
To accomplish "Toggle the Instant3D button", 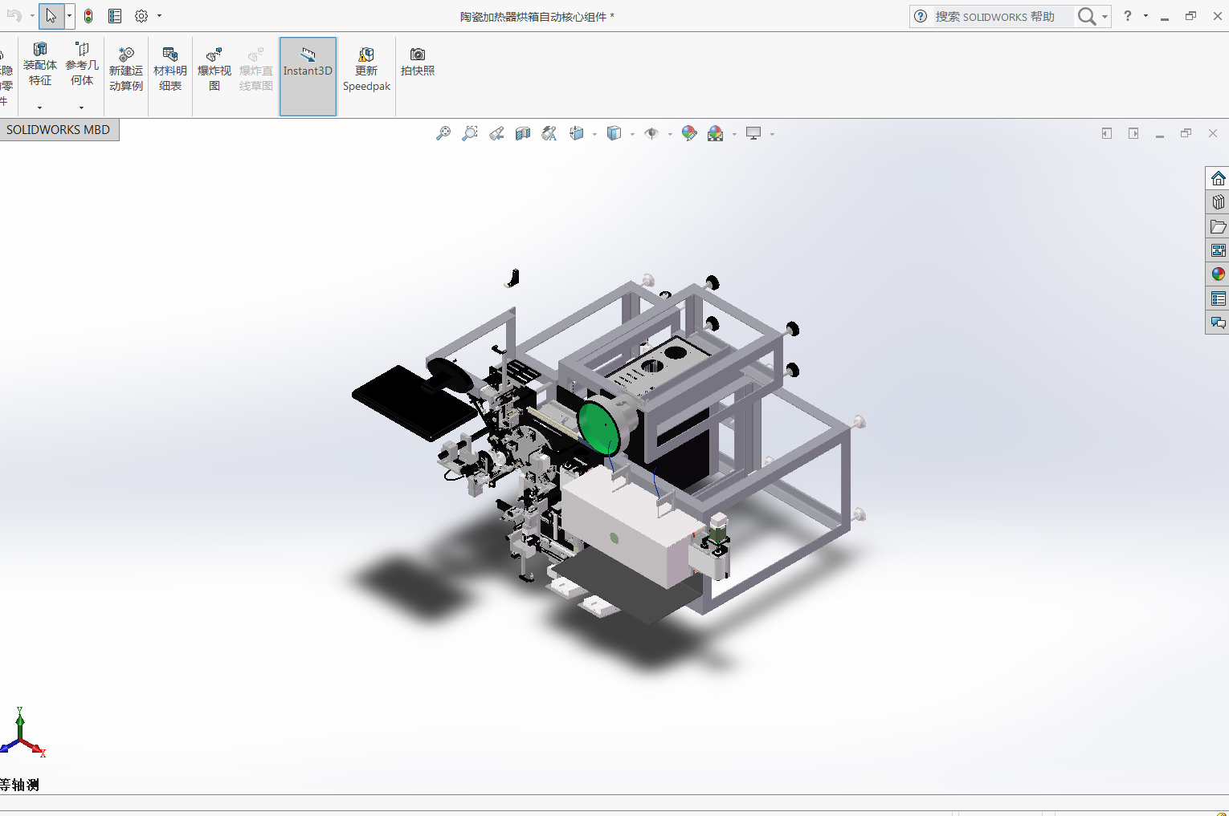I will click(x=308, y=76).
